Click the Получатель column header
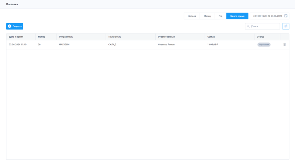The width and height of the screenshot is (295, 163). [x=115, y=37]
